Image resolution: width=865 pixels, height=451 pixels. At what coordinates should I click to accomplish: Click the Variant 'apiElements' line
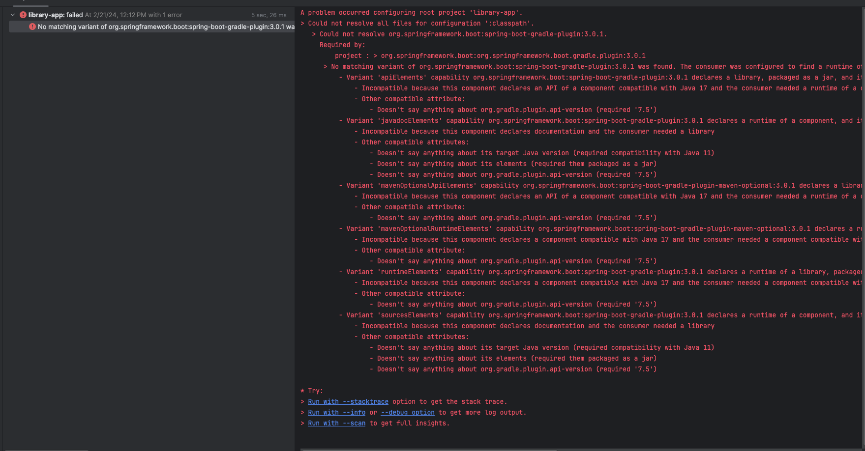click(600, 77)
